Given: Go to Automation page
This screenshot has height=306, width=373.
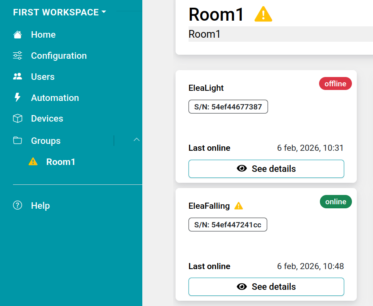Looking at the screenshot, I should point(55,98).
